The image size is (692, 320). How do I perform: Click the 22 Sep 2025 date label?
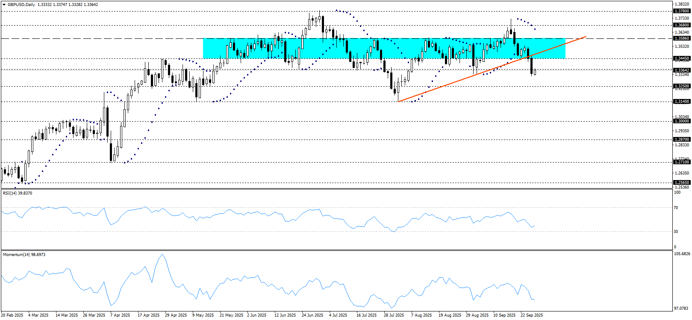[x=532, y=315]
